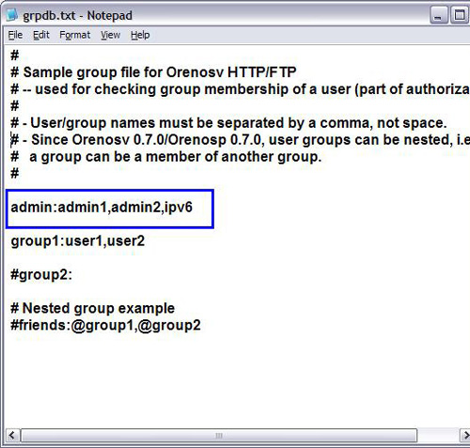
Task: Click the '#group2:' line
Action: click(41, 275)
